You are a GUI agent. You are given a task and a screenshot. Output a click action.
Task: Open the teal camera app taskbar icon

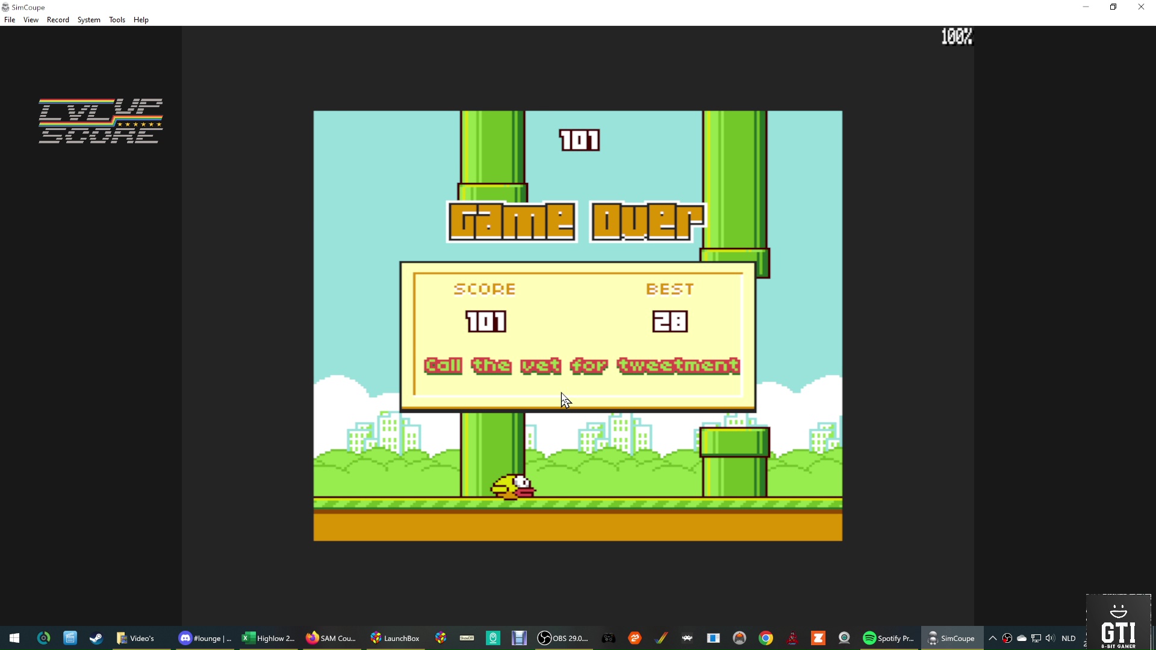[x=493, y=638]
